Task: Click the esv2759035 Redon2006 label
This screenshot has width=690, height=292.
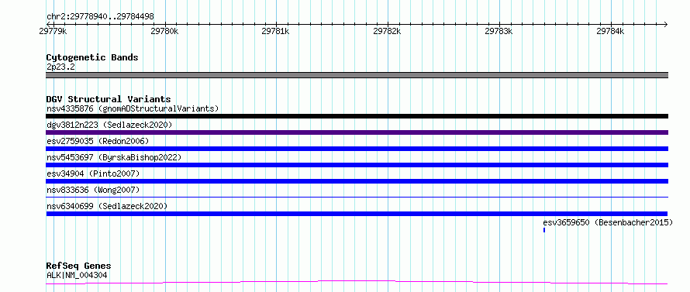Action: pos(98,141)
